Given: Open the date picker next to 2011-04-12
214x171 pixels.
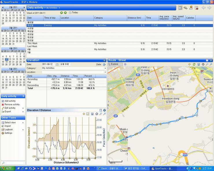Looking at the screenshot, I should tap(57, 64).
